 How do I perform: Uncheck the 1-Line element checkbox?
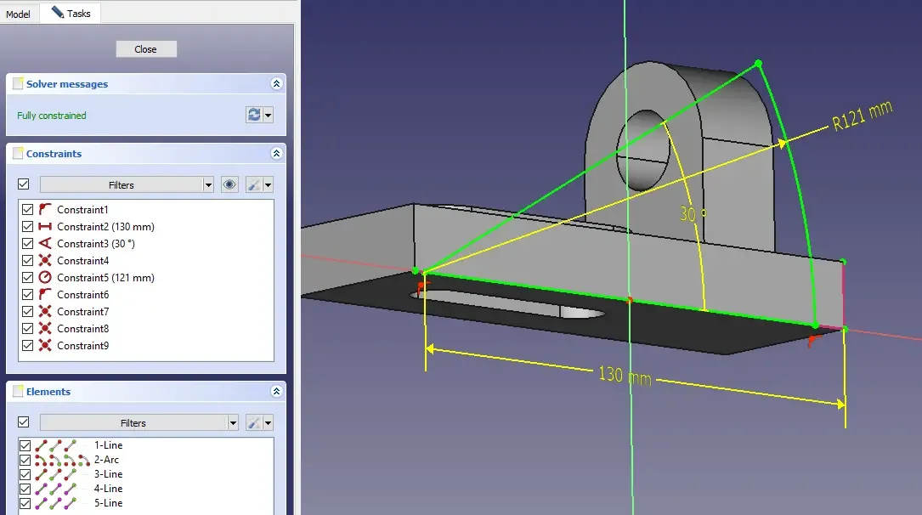coord(25,445)
